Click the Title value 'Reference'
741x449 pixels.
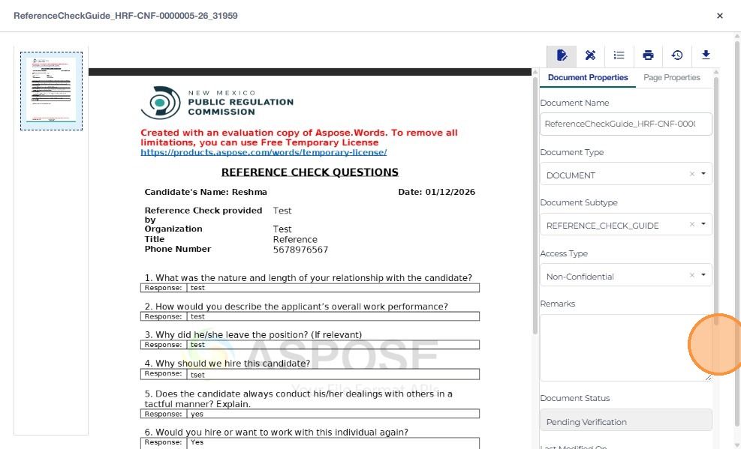(295, 240)
